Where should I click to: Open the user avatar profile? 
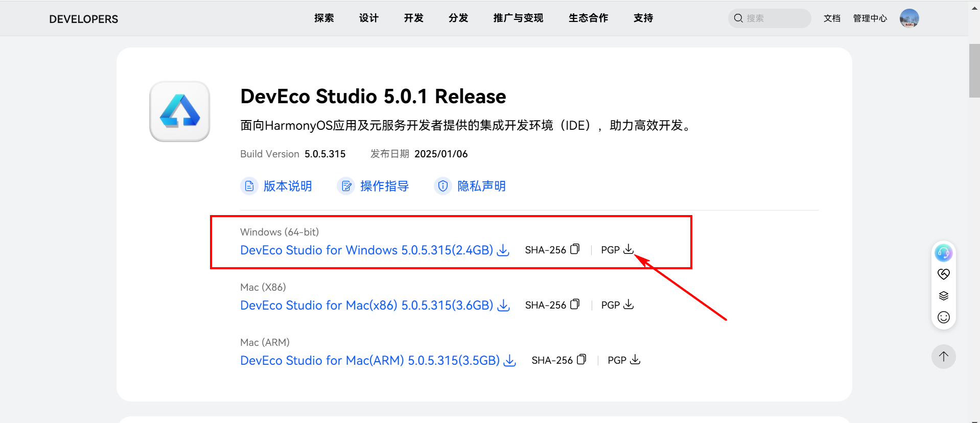(x=909, y=18)
